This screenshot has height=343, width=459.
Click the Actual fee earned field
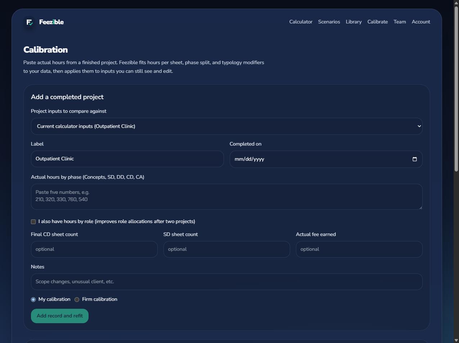coord(359,249)
